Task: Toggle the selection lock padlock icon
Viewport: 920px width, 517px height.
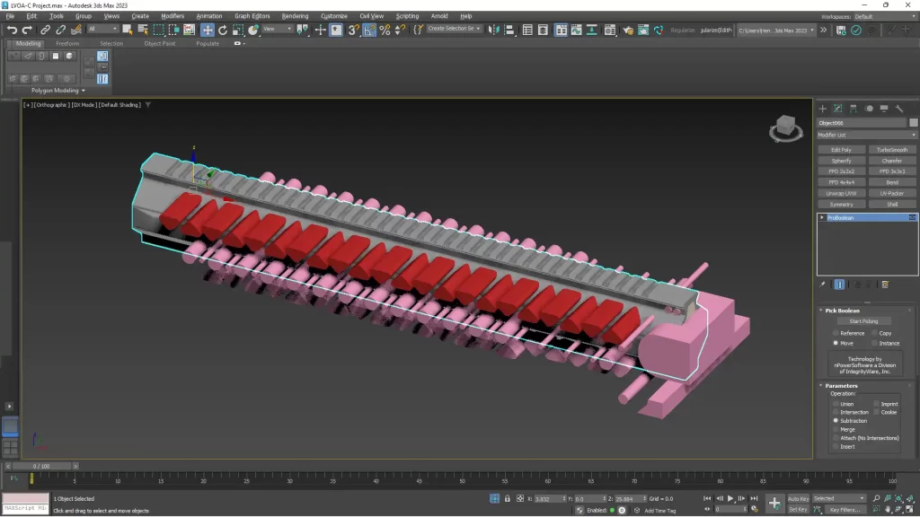Action: 508,498
